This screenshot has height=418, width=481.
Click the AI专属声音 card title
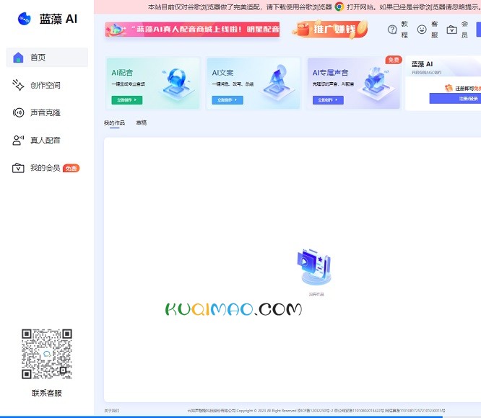pos(330,73)
